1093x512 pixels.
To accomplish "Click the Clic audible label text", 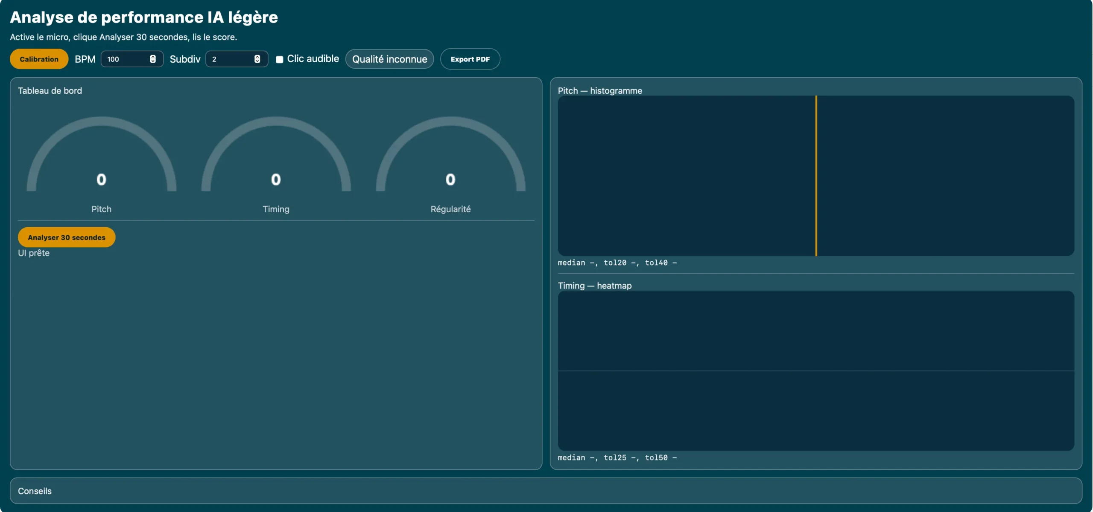I will 313,59.
